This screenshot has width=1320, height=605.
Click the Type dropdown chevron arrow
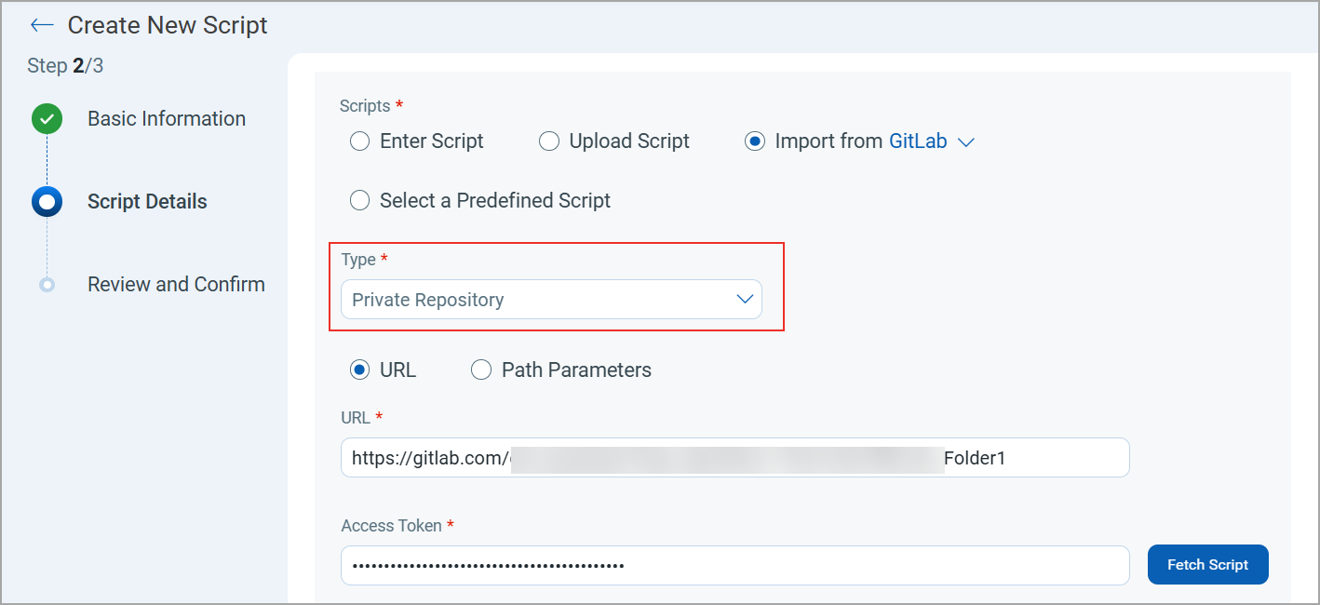745,300
